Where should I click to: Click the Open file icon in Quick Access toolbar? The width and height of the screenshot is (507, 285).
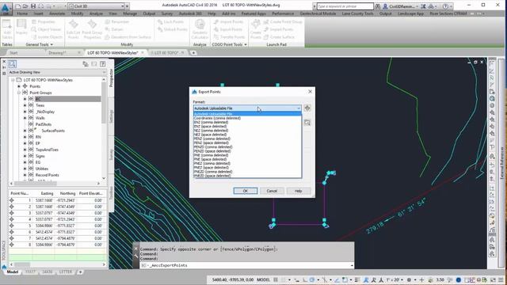click(x=25, y=6)
